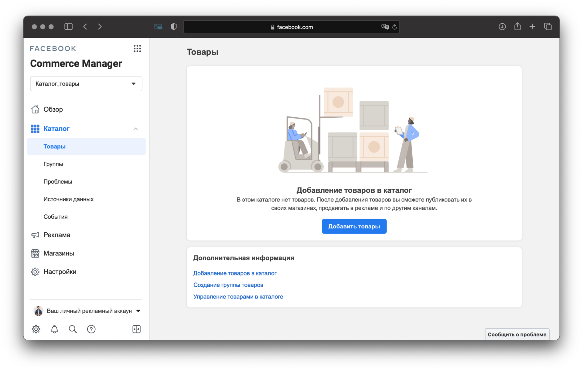Open the Магазины section

[59, 253]
